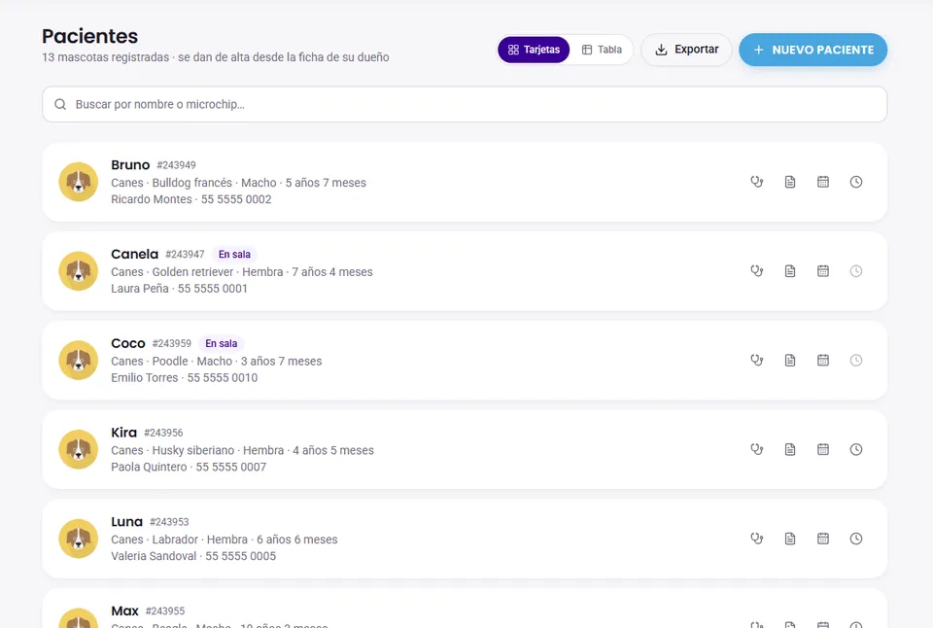Switch to Tabla table view
Image resolution: width=933 pixels, height=628 pixels.
[x=602, y=50]
